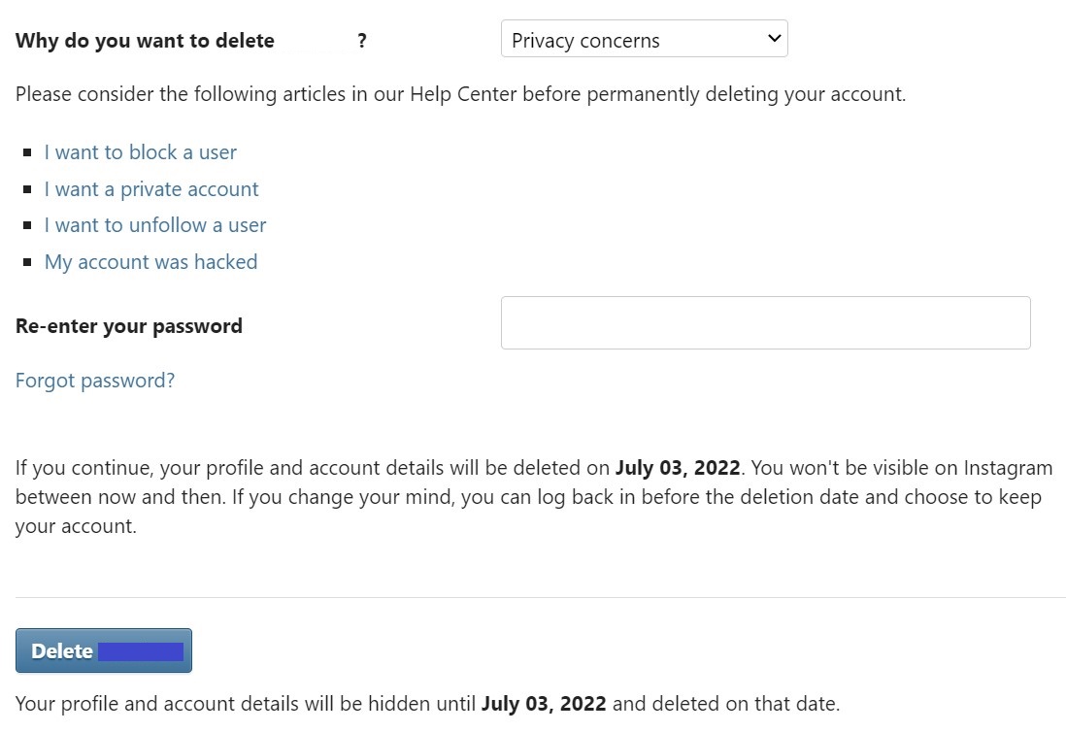Open the 'I want to block a user' article
This screenshot has width=1066, height=732.
[141, 152]
